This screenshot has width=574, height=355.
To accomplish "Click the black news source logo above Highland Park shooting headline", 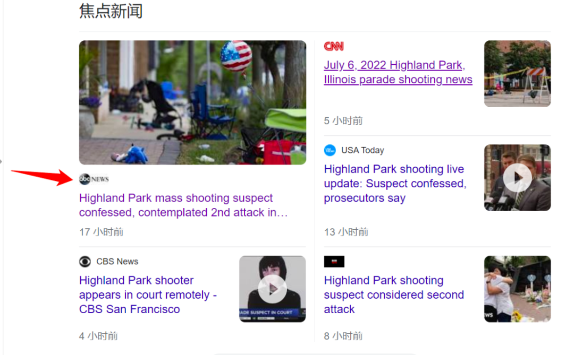I will [334, 261].
